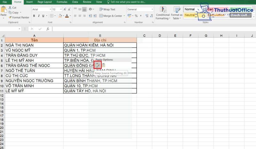Viewport: 256px width, 149px height.
Task: Decrease font size with smaller A icon
Action: pos(69,9)
